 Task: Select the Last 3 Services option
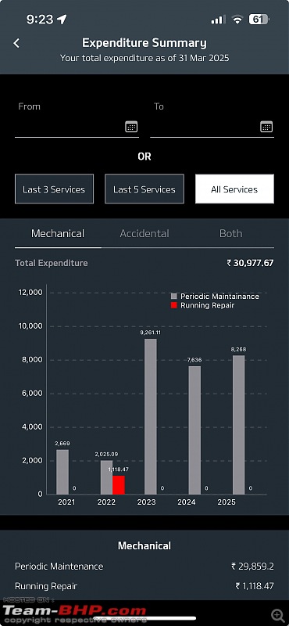(x=54, y=189)
